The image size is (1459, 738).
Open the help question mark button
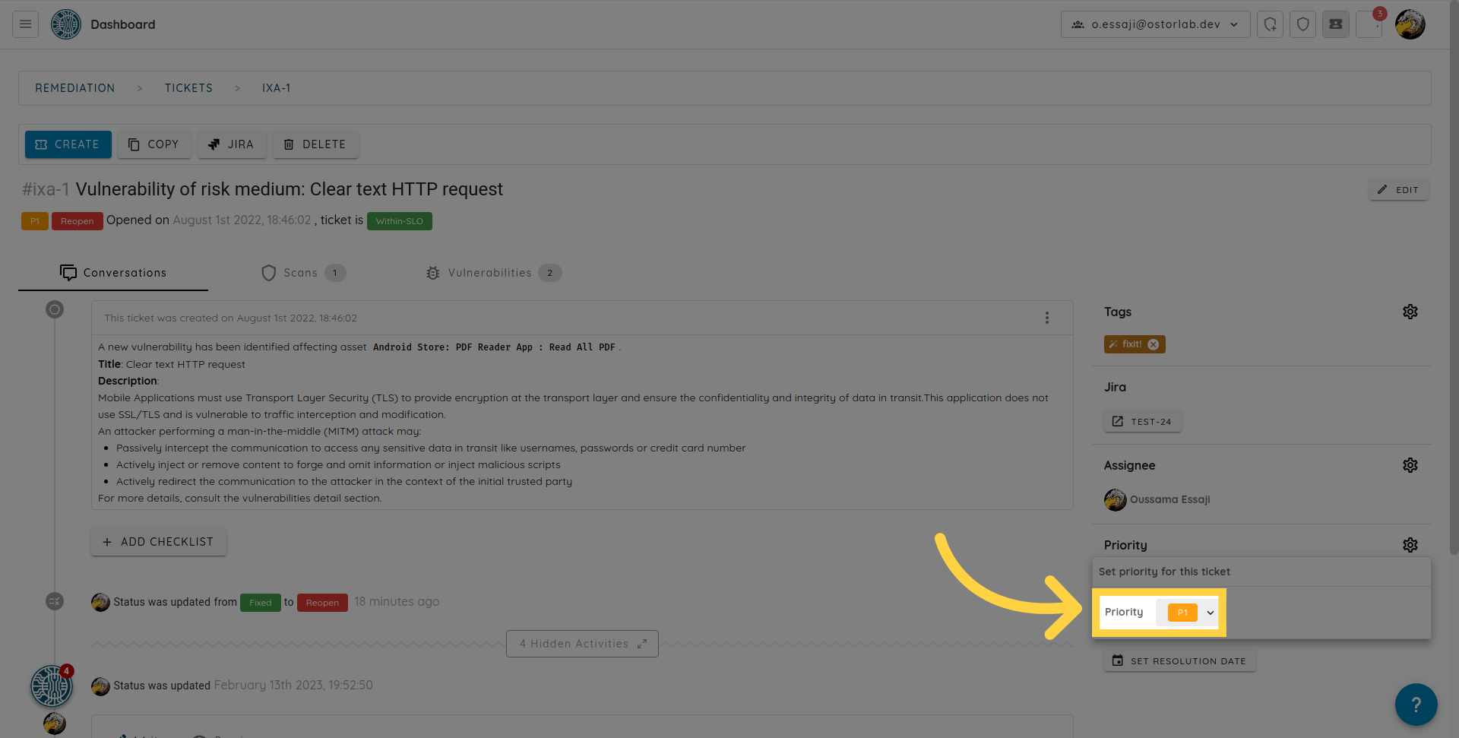pyautogui.click(x=1415, y=705)
